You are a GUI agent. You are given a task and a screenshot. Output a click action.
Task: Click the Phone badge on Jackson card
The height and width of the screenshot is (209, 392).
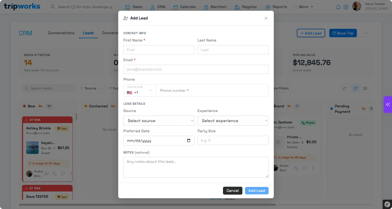[x=308, y=123]
